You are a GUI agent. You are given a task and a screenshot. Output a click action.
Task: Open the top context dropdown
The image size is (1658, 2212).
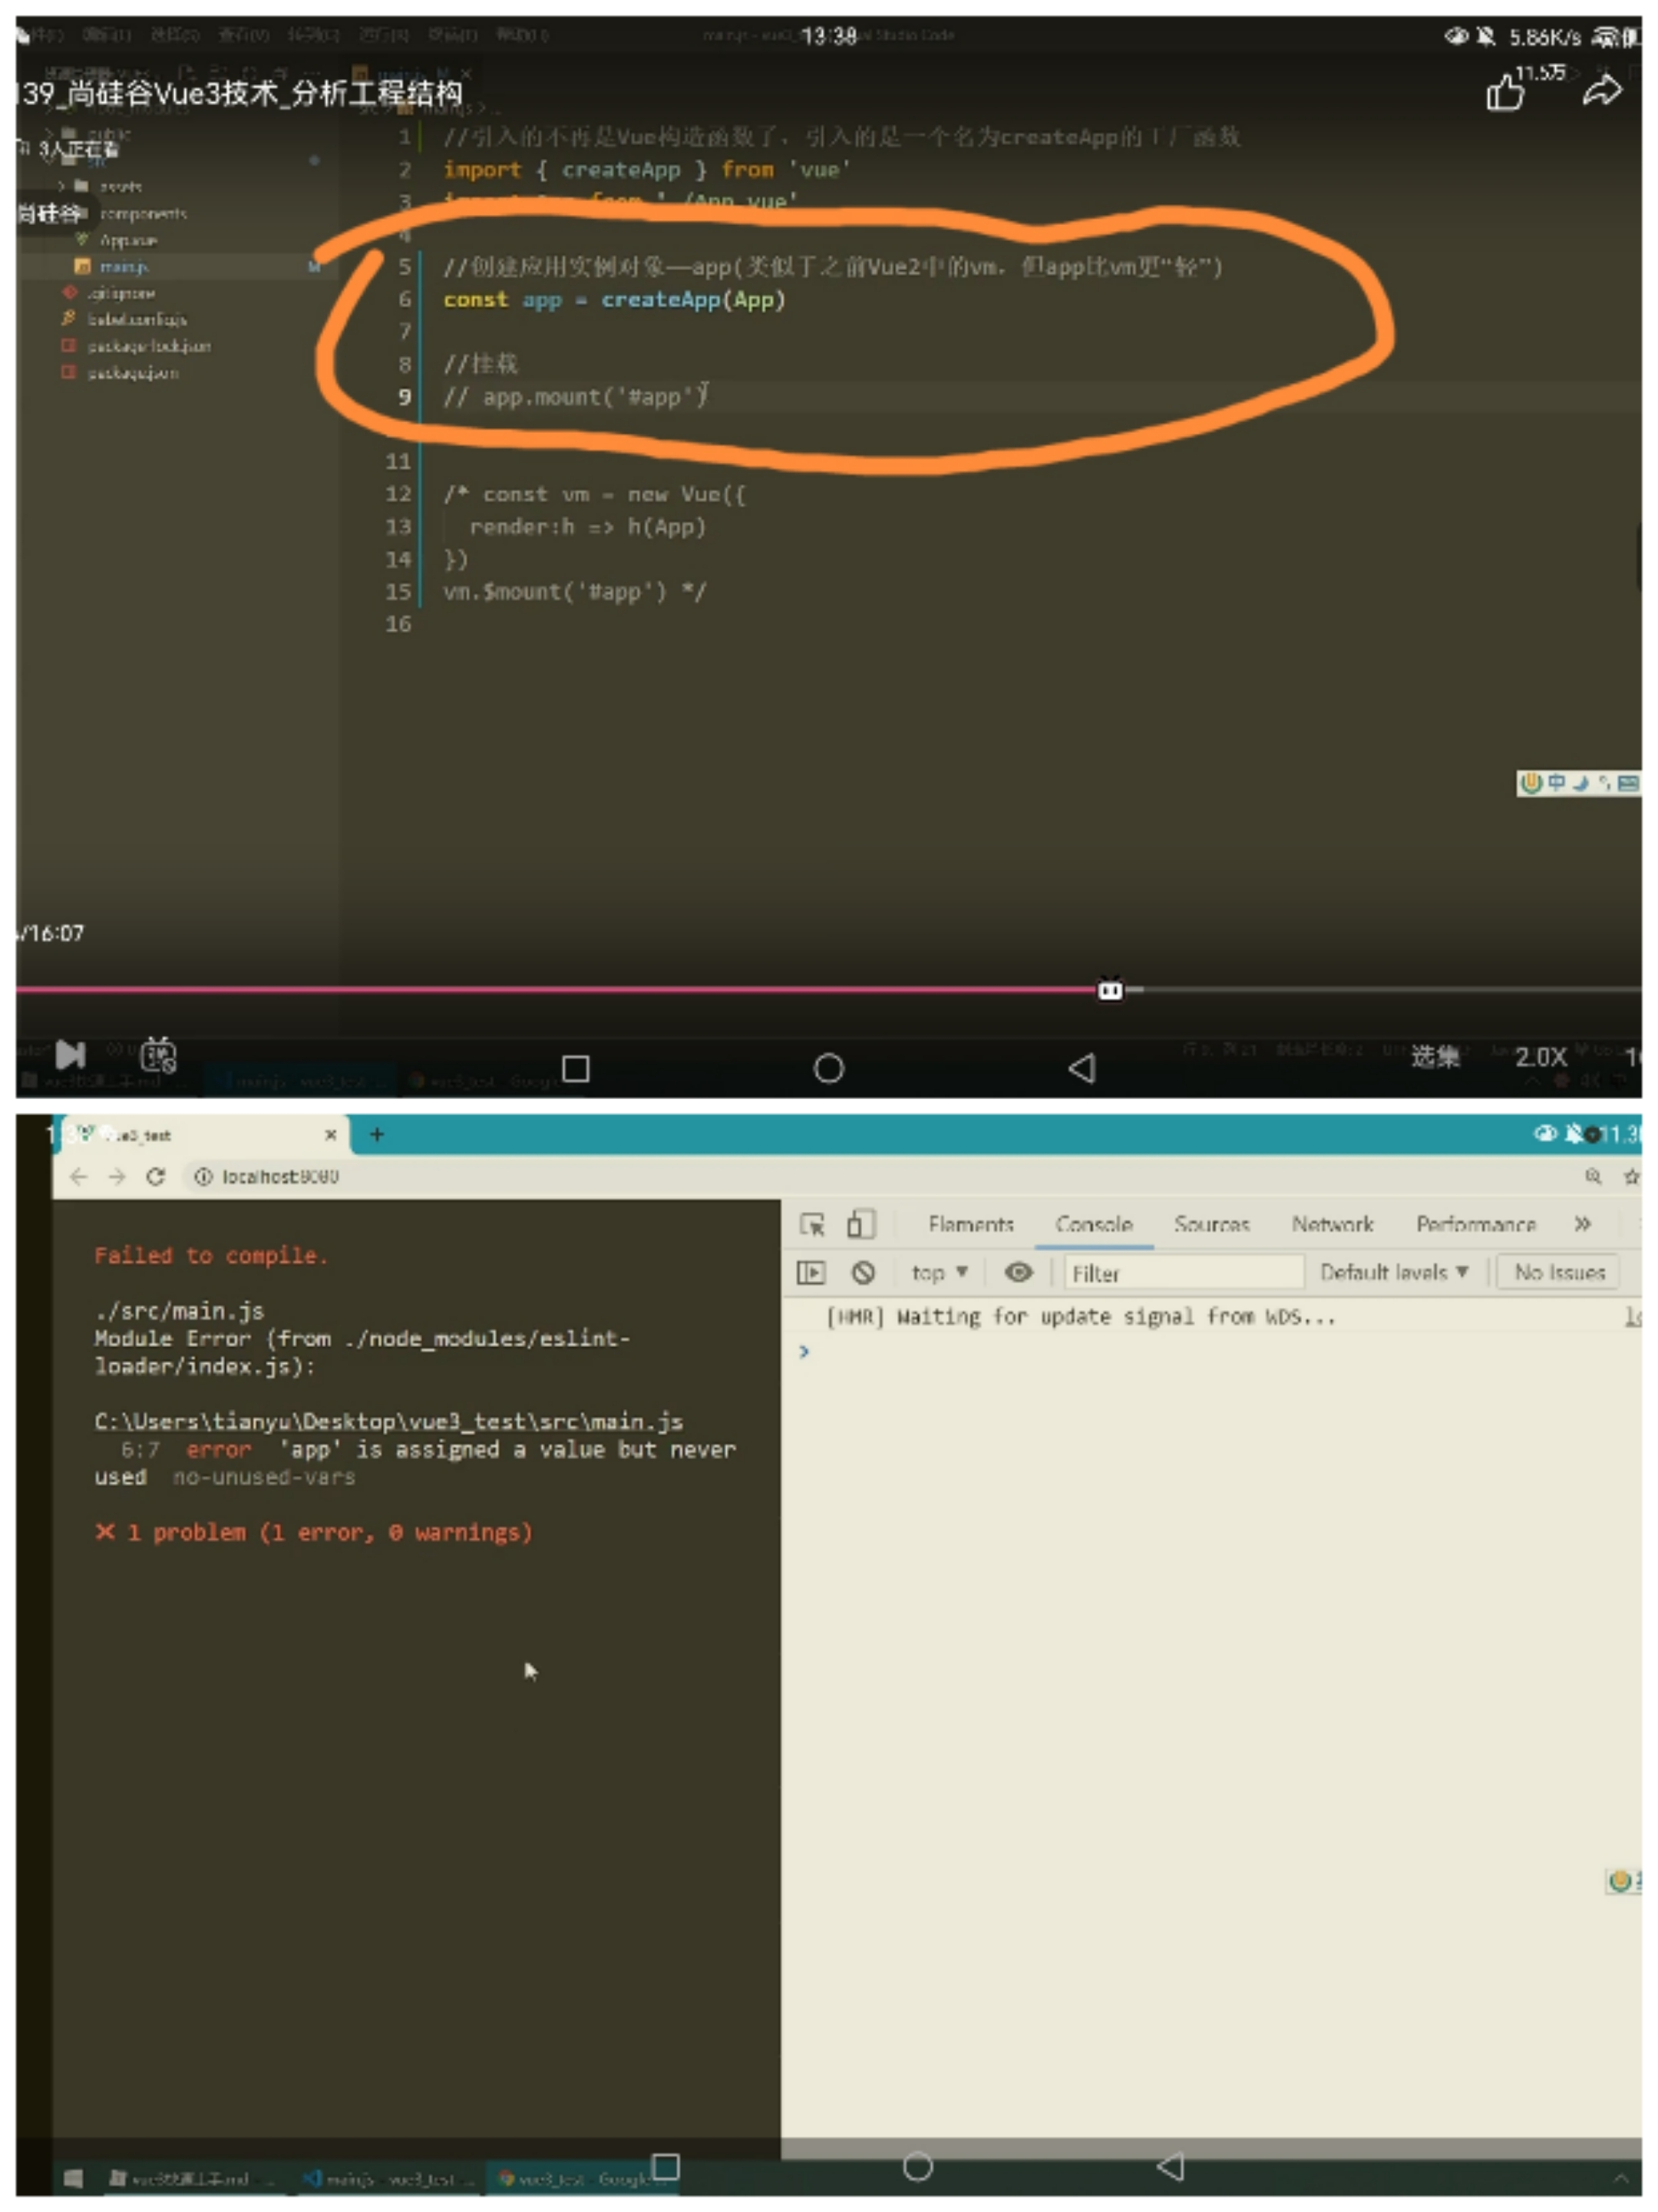point(939,1273)
